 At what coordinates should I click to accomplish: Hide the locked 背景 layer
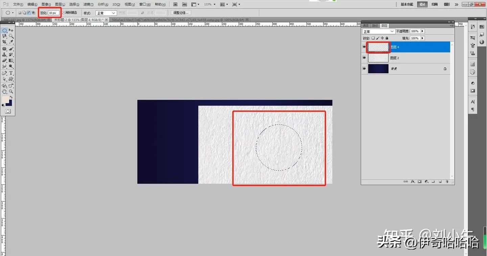click(x=364, y=69)
